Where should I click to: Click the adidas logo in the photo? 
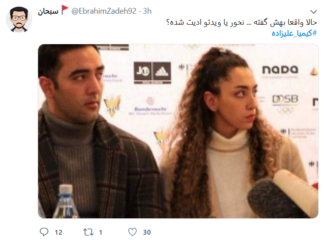(x=162, y=71)
